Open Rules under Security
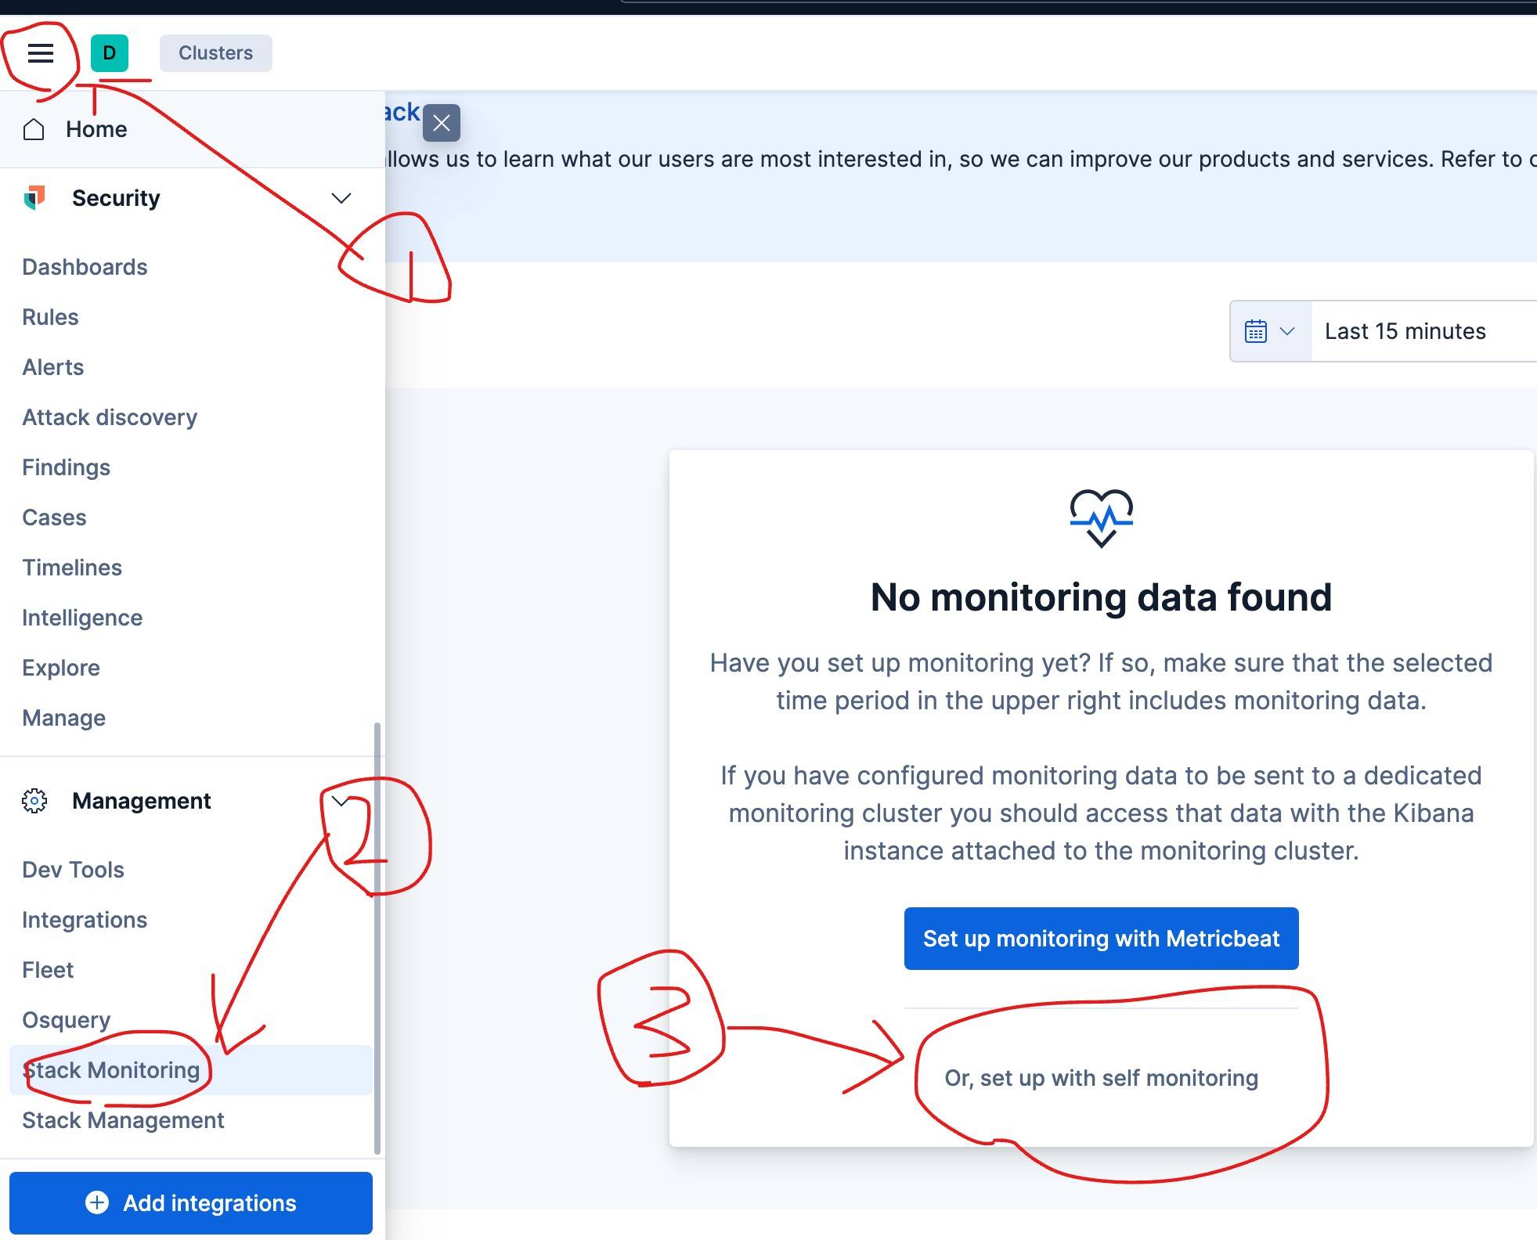 pos(50,317)
